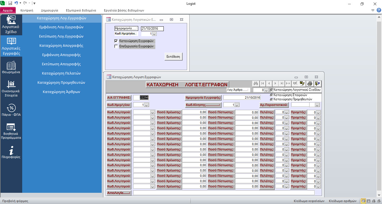The image size is (382, 204).
Task: Open the Αρχείo file tab
Action: point(8,10)
